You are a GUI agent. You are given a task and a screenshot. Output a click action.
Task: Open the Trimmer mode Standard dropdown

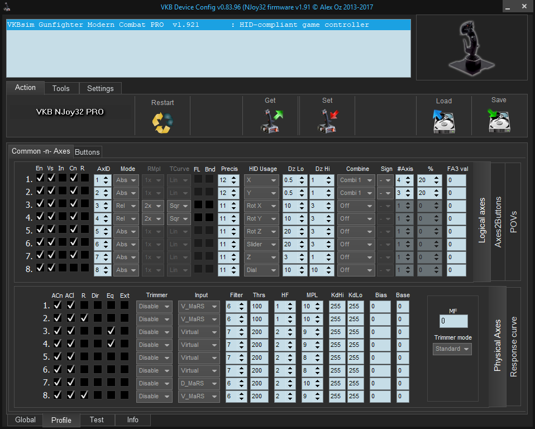click(452, 349)
